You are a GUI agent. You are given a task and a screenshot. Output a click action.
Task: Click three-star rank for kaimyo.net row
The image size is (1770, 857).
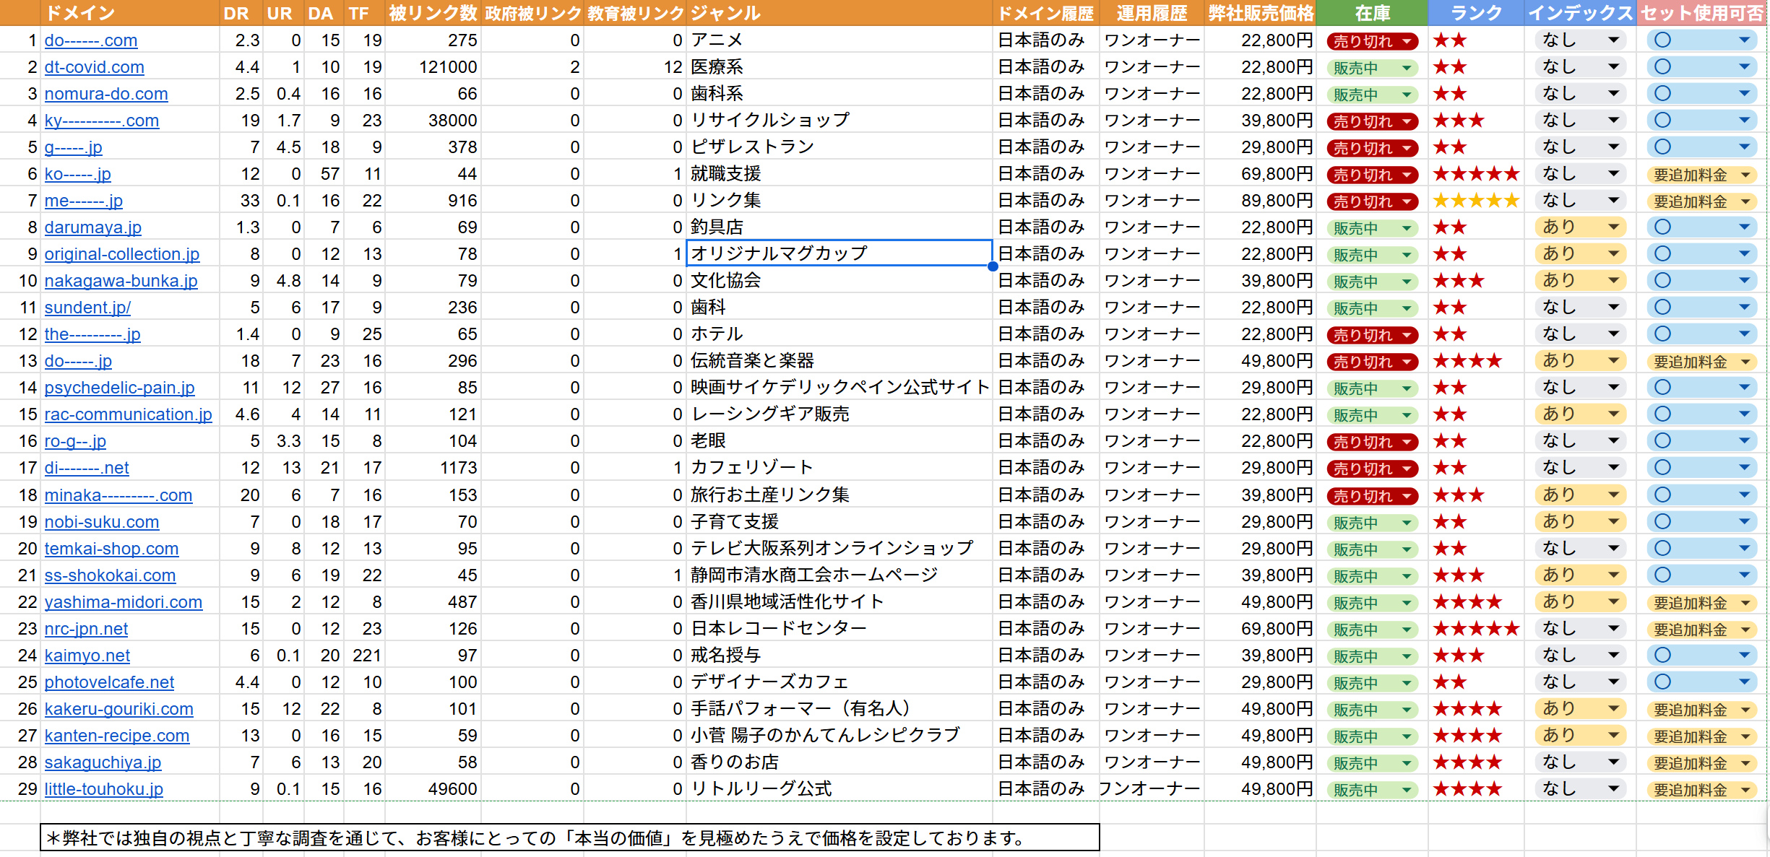click(1458, 656)
